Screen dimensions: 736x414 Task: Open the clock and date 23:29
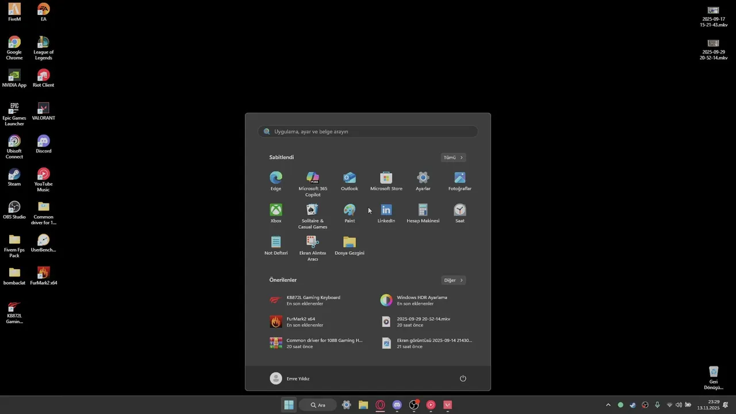708,405
